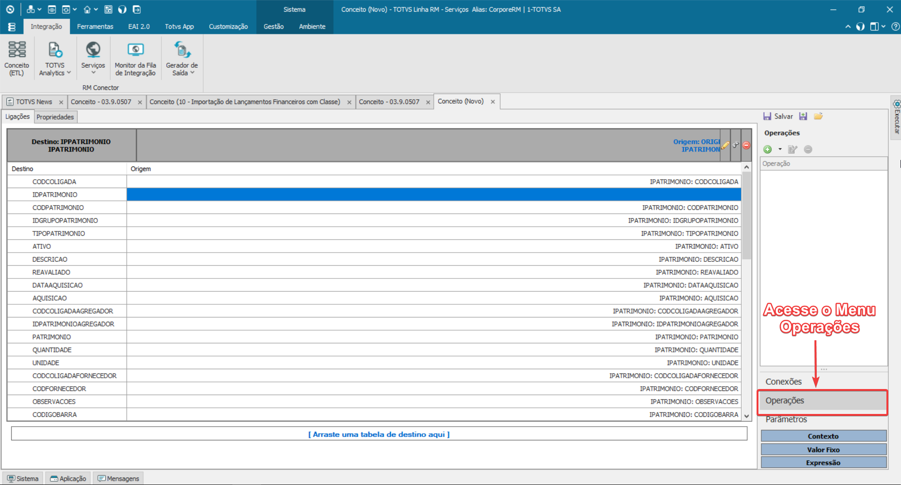Select the Gestão ribbon tab
The height and width of the screenshot is (485, 901).
pyautogui.click(x=273, y=27)
